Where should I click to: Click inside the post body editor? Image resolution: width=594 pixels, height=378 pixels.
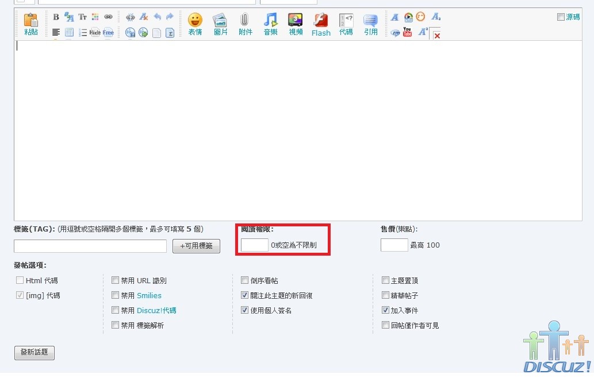point(298,130)
